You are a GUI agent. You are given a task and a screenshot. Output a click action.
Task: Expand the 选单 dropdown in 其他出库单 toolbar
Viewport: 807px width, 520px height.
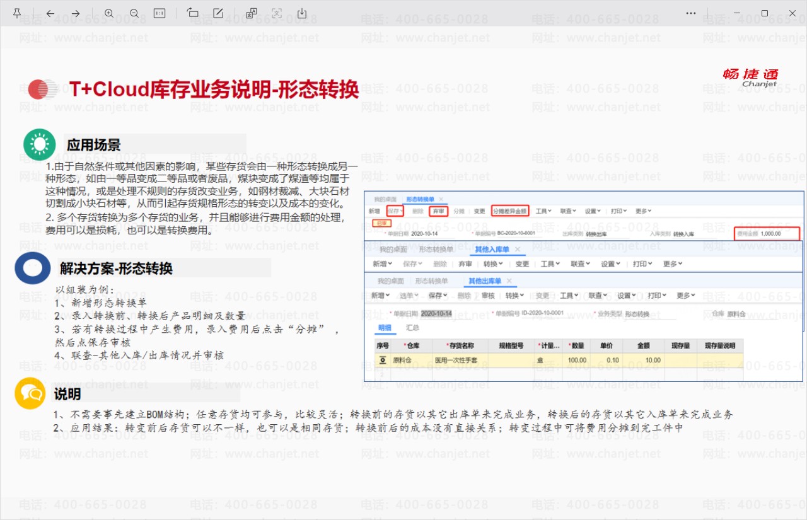pos(410,295)
